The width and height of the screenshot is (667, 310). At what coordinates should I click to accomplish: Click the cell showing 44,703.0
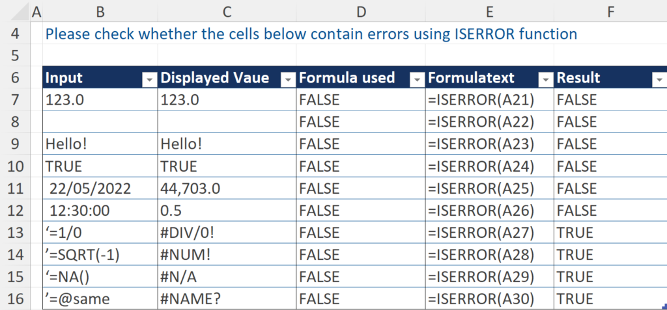225,188
